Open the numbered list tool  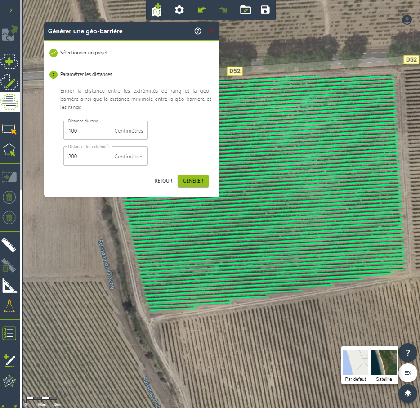click(9, 333)
